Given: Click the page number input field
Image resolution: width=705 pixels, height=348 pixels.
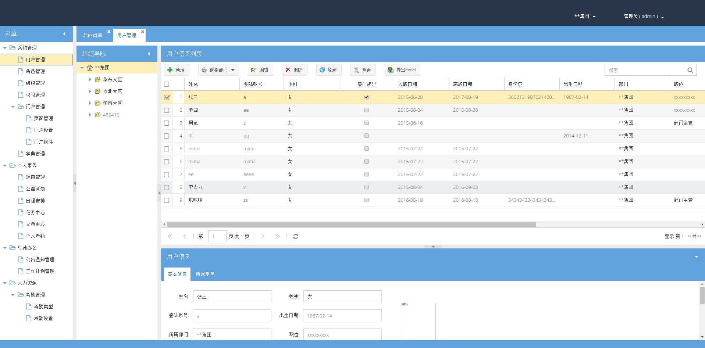Looking at the screenshot, I should 217,236.
